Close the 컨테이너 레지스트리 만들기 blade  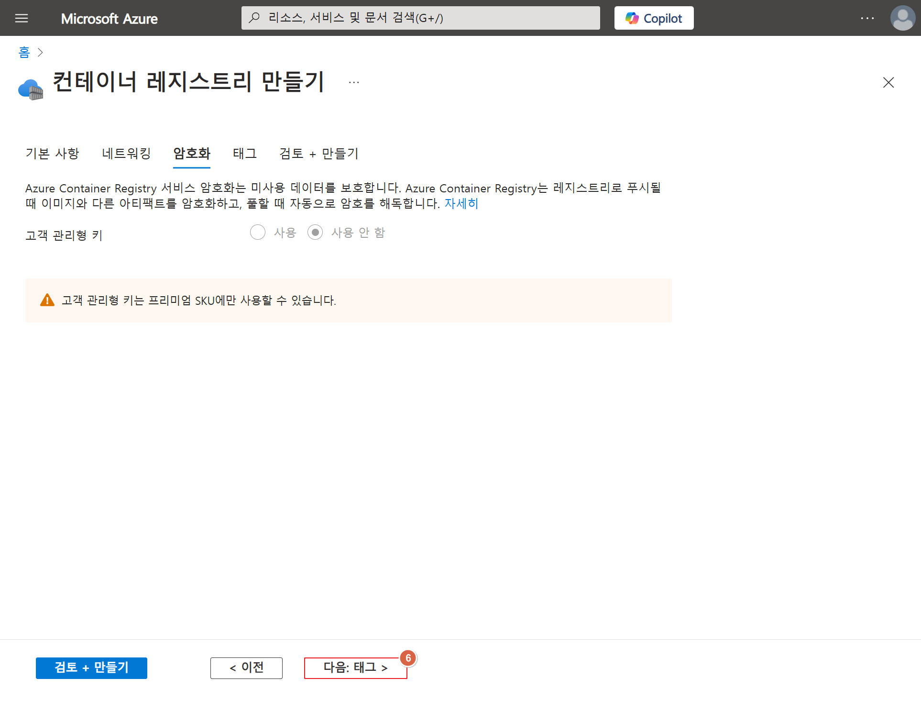(x=888, y=82)
